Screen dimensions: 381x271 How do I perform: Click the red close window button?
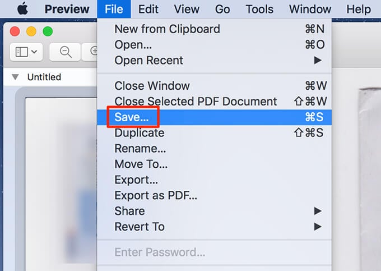click(15, 31)
